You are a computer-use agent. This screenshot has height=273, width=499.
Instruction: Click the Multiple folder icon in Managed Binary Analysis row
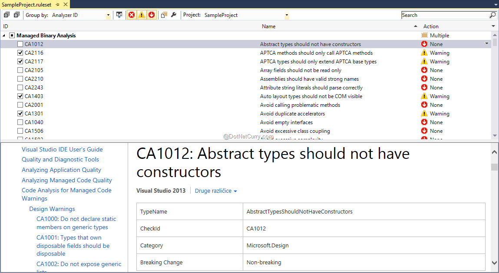point(424,35)
